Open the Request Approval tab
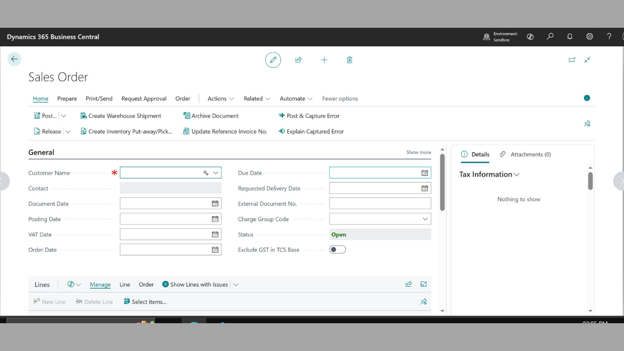Screen dimensions: 624x351 click(x=144, y=98)
